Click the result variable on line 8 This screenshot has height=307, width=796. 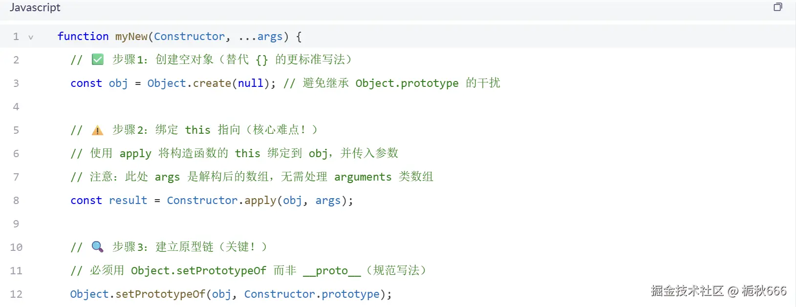point(128,201)
